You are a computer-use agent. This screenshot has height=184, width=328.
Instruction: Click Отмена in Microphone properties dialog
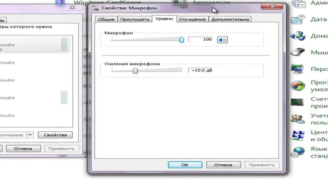(x=223, y=165)
